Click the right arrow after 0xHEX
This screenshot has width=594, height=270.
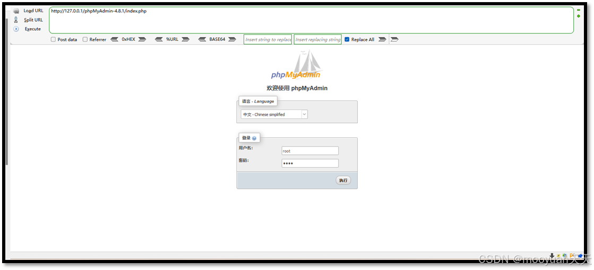point(142,39)
